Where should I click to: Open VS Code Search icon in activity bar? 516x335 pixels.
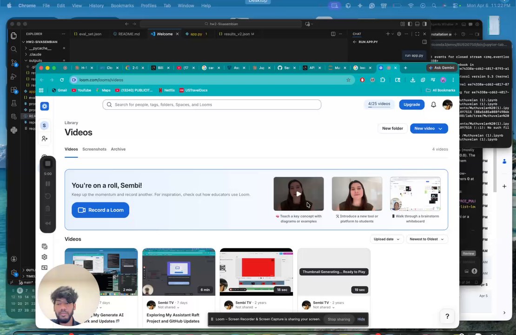coord(14,49)
